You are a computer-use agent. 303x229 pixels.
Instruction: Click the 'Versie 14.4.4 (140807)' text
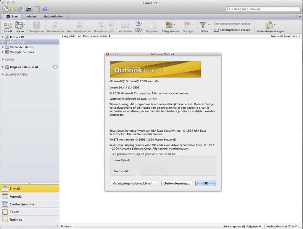click(125, 88)
